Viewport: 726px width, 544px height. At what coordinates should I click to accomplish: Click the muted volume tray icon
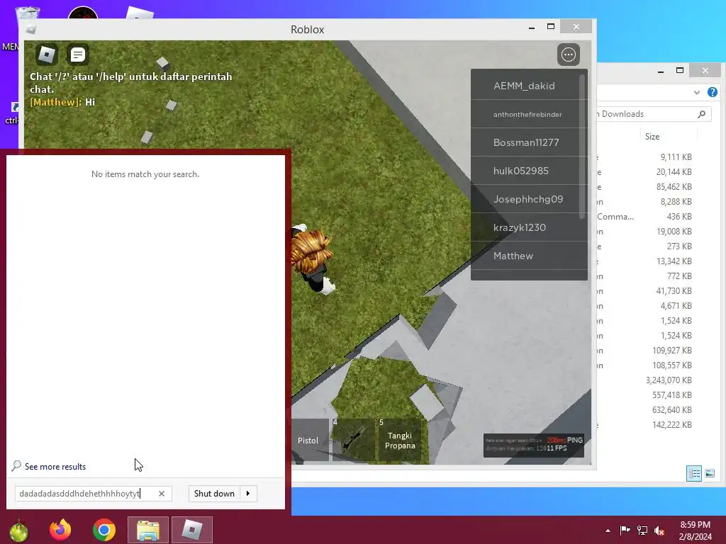tap(659, 531)
